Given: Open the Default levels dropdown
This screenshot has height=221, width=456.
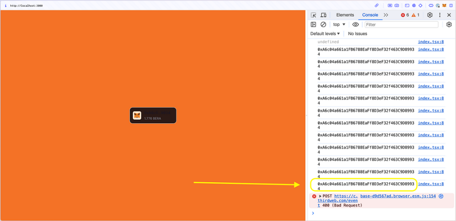Looking at the screenshot, I should pyautogui.click(x=325, y=34).
